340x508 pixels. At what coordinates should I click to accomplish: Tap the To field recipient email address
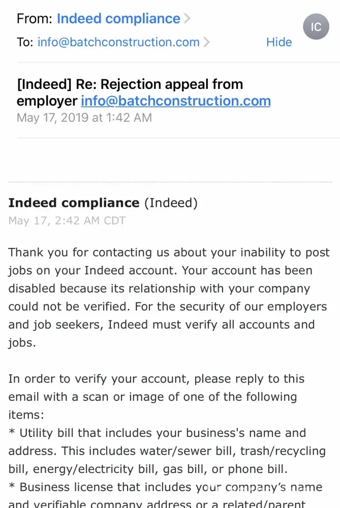click(118, 42)
